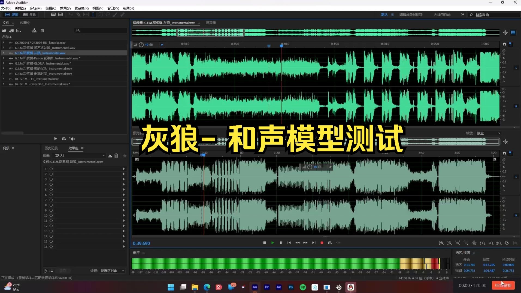Toggle loop playback in the transport
The height and width of the screenshot is (293, 521).
330,243
